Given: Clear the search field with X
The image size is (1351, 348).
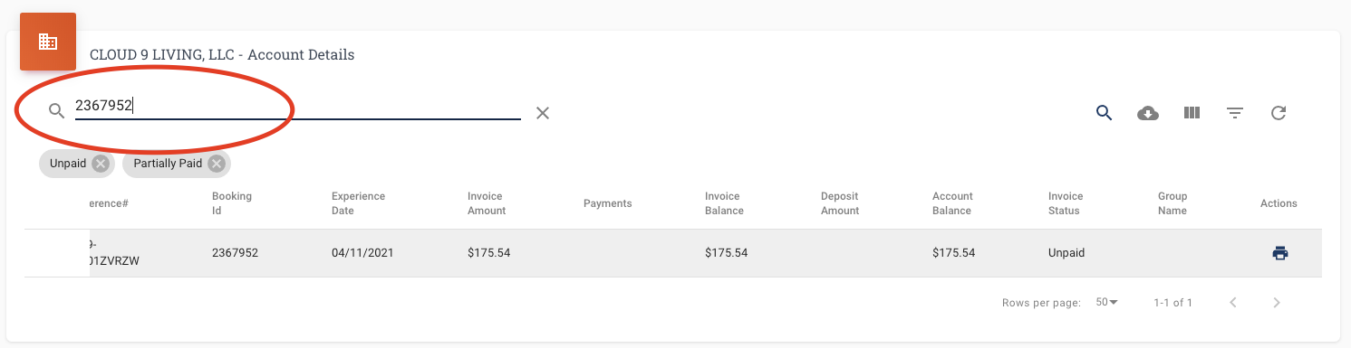Looking at the screenshot, I should click(543, 113).
